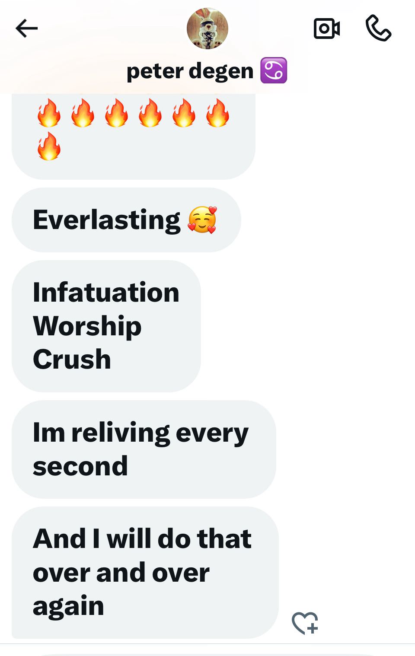Tap the last fire emoji in the top row
This screenshot has height=656, width=415.
click(x=217, y=113)
